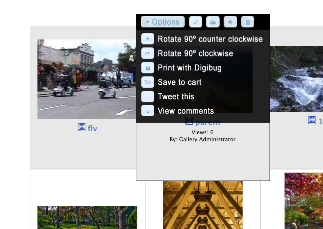Choose View comments
The width and height of the screenshot is (323, 229).
pos(186,111)
